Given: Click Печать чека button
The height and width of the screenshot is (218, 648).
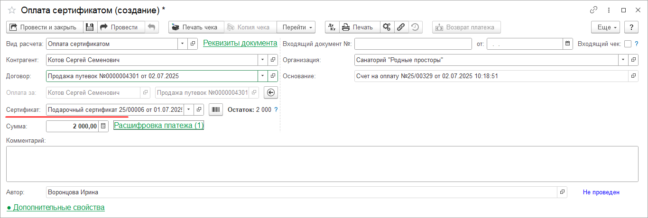Looking at the screenshot, I should pos(196,27).
